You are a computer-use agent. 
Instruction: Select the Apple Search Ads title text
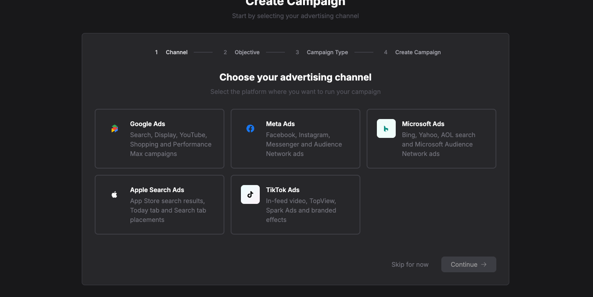coord(157,190)
